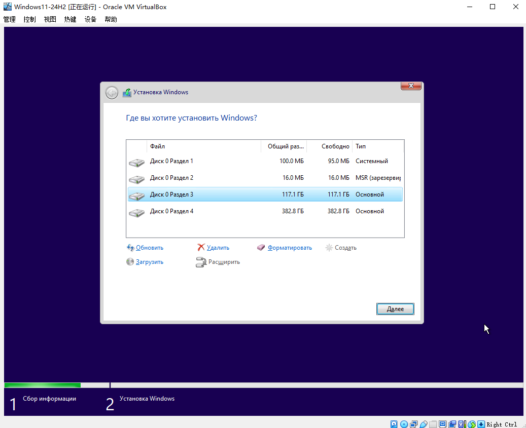This screenshot has width=526, height=428.
Task: Click the Свободно column header
Action: [329, 146]
